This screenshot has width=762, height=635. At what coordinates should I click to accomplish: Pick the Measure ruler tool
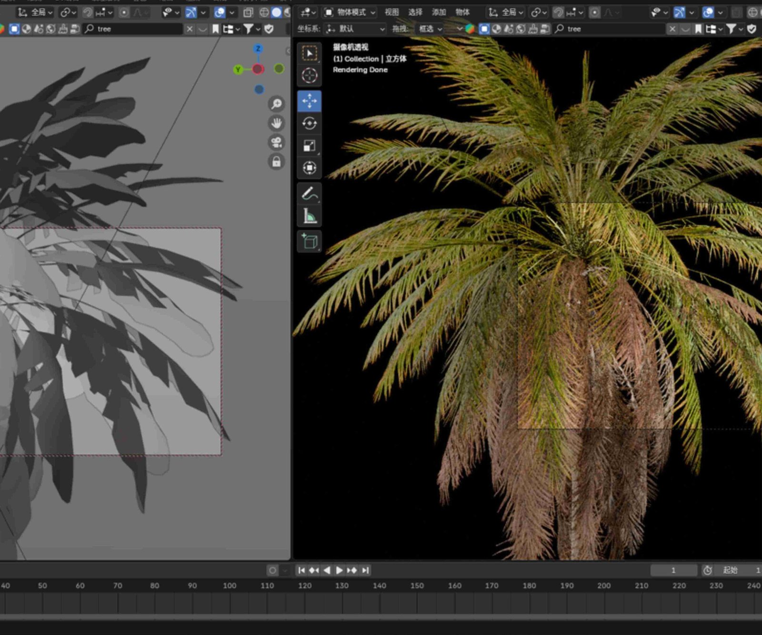tap(309, 216)
